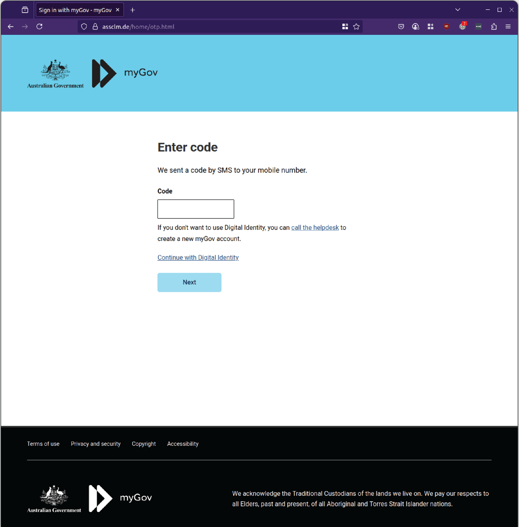Open Firefox View at the tab bar's left

point(25,10)
